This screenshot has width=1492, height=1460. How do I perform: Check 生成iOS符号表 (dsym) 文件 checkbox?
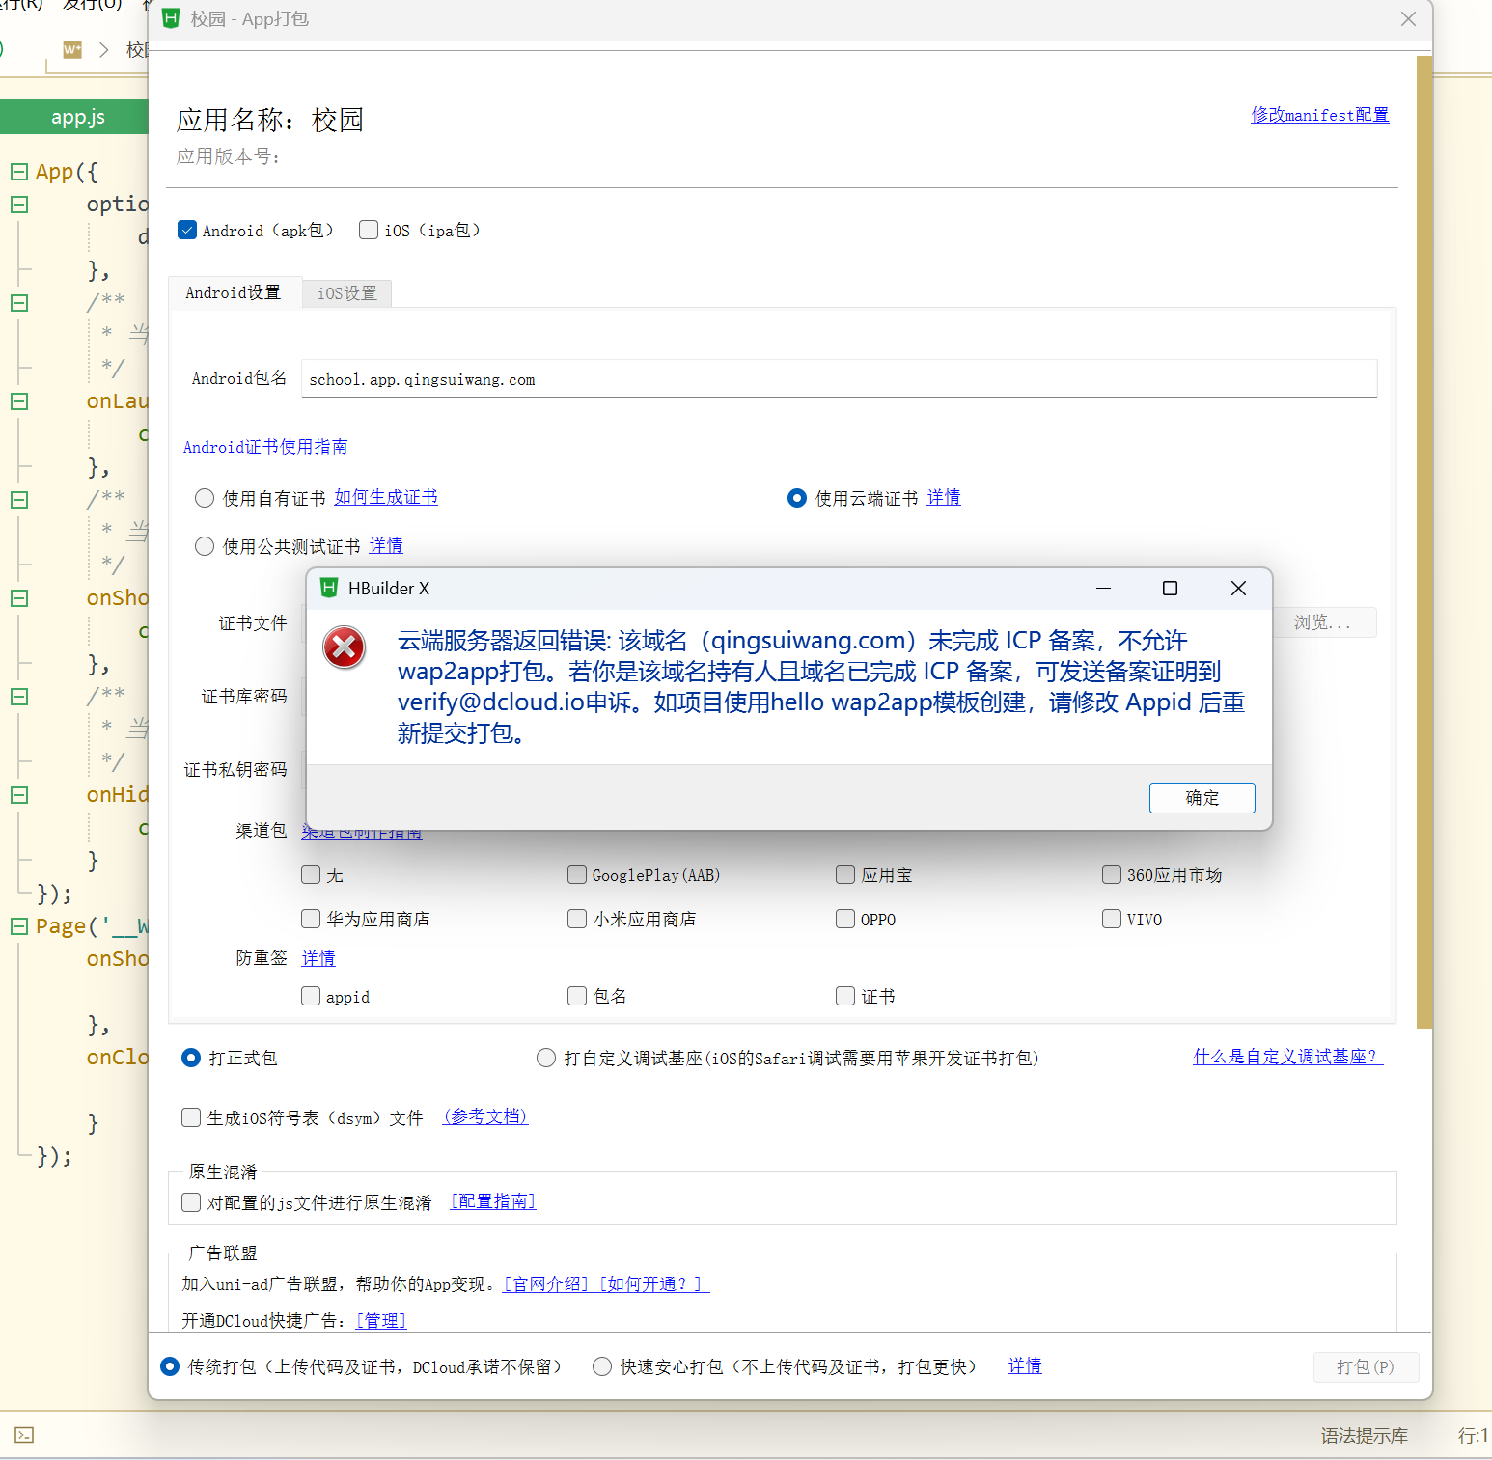pyautogui.click(x=191, y=1117)
